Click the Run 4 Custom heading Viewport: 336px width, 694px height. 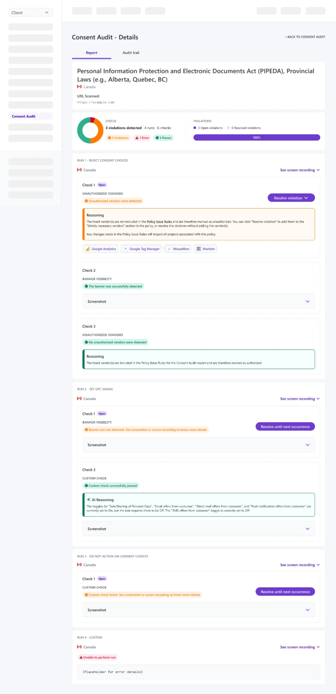(90, 638)
